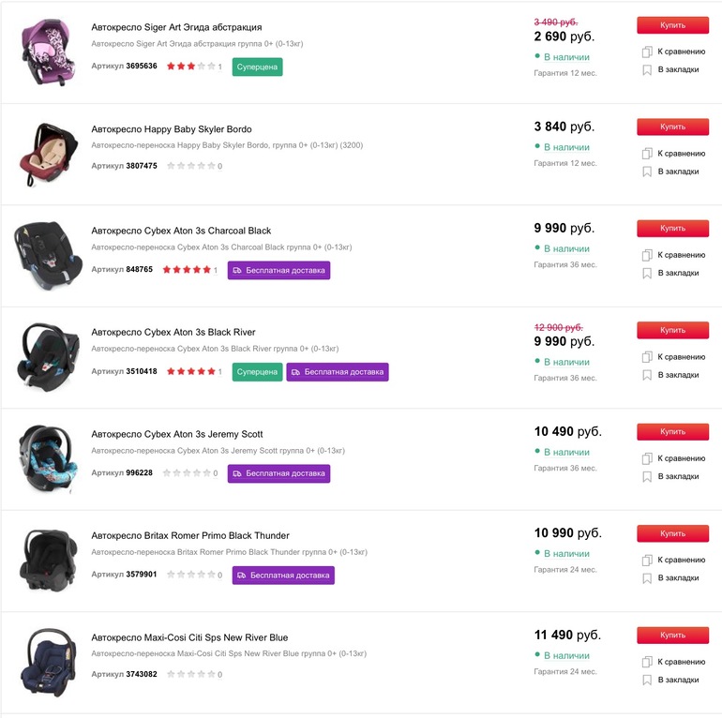722x718 pixels.
Task: Click thumbnail of Cybex Aton Charcoal Black
Action: pos(45,254)
